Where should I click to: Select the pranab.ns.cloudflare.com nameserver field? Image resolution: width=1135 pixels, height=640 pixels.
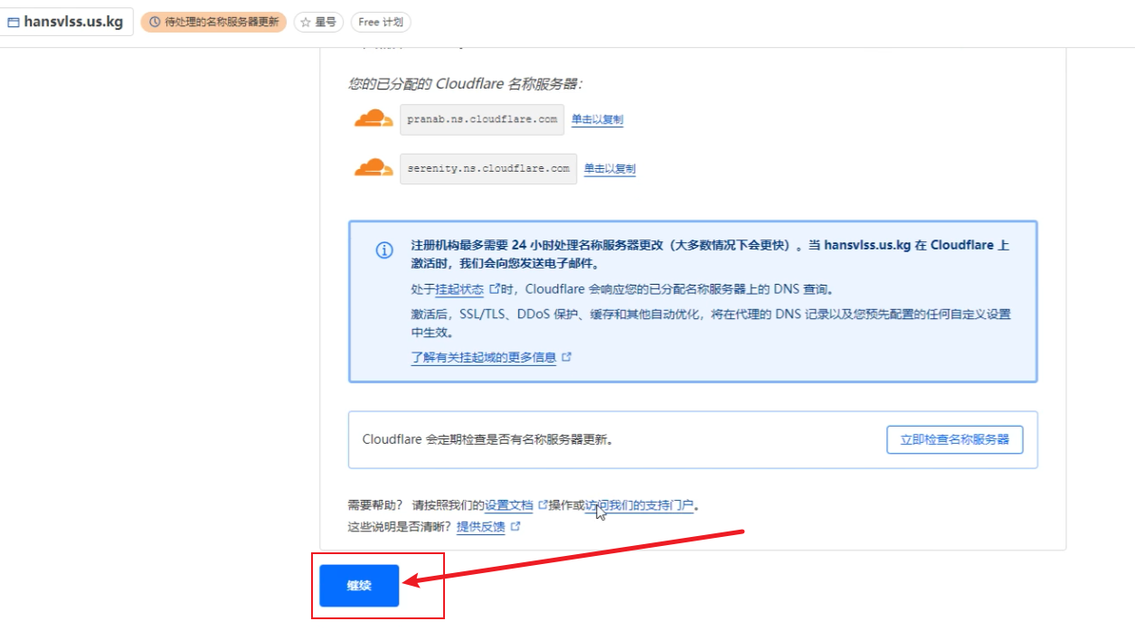482,119
